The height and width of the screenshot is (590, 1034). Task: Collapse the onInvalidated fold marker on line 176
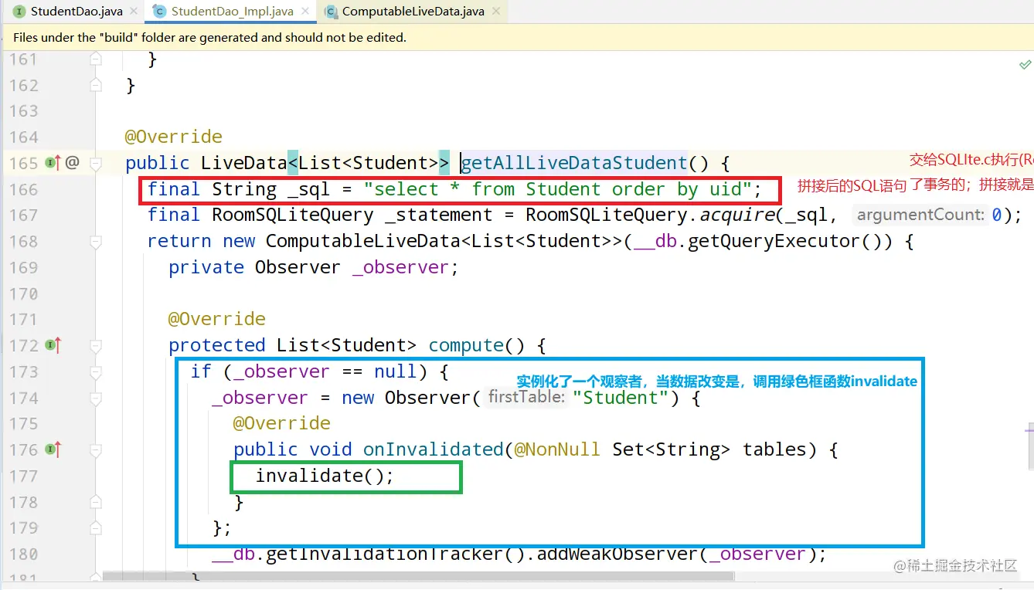click(x=95, y=449)
